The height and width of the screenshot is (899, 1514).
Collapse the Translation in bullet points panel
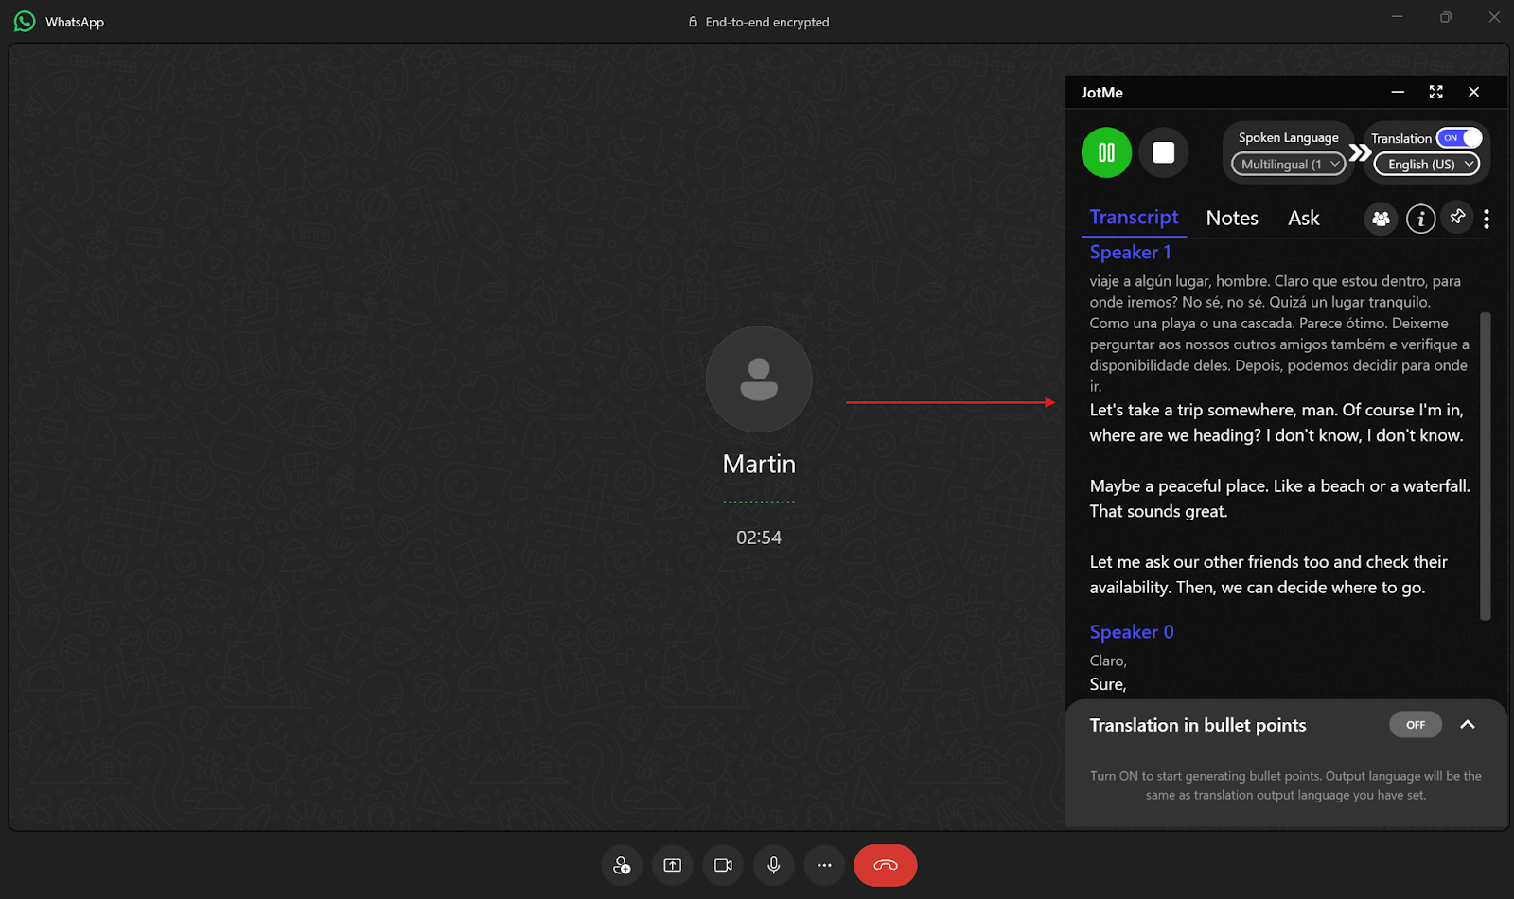coord(1468,725)
